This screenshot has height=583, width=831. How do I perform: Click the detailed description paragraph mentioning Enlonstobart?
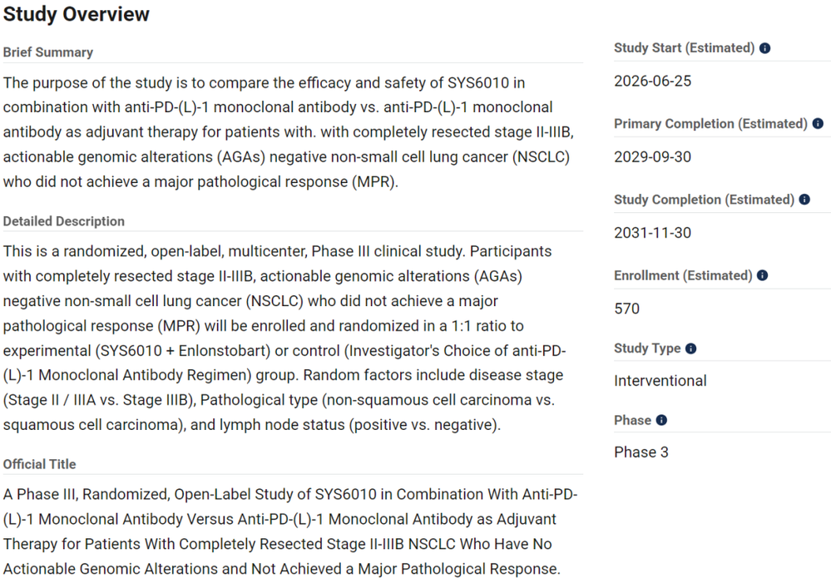[284, 338]
